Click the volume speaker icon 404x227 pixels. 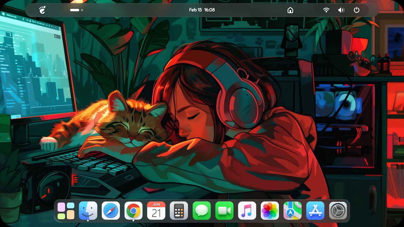click(341, 10)
